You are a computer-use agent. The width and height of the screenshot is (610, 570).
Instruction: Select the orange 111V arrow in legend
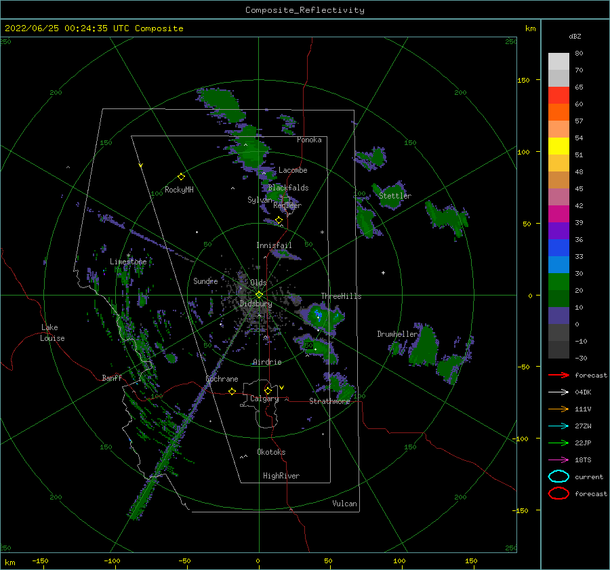(558, 409)
